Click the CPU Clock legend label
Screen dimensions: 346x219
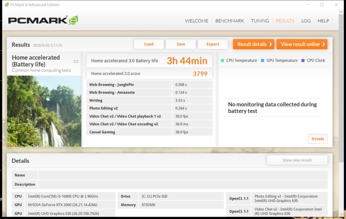click(316, 61)
